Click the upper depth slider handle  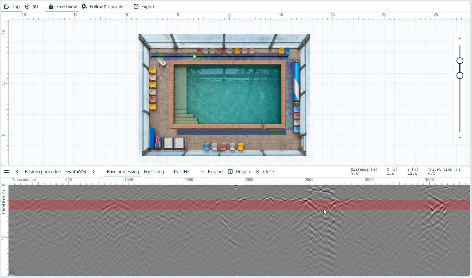click(x=460, y=61)
